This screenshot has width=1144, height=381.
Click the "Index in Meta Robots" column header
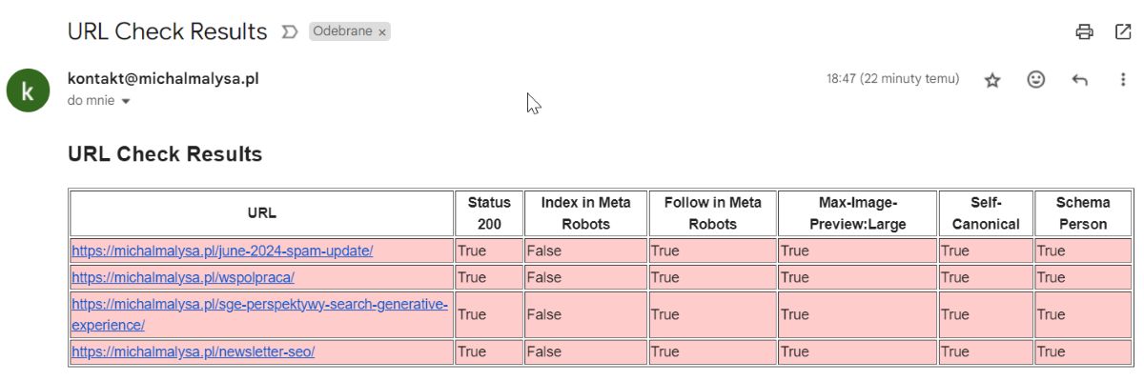tap(585, 213)
